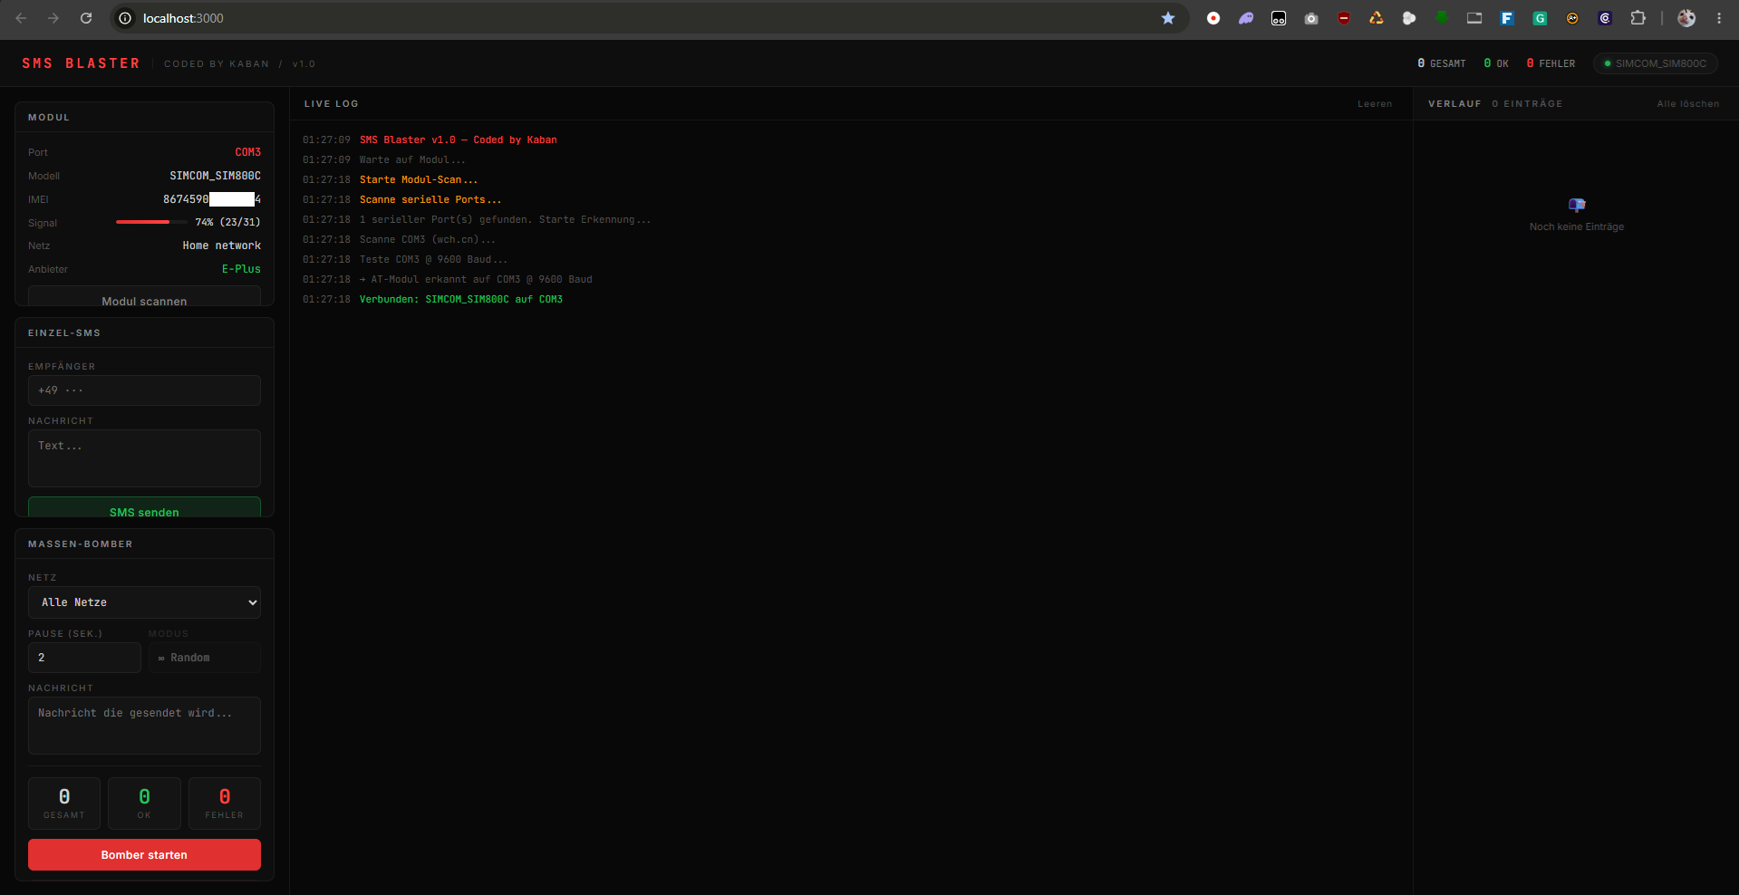Screen dimensions: 1739x895
Task: Click the '0 FEHLER' header counter
Action: (x=1551, y=63)
